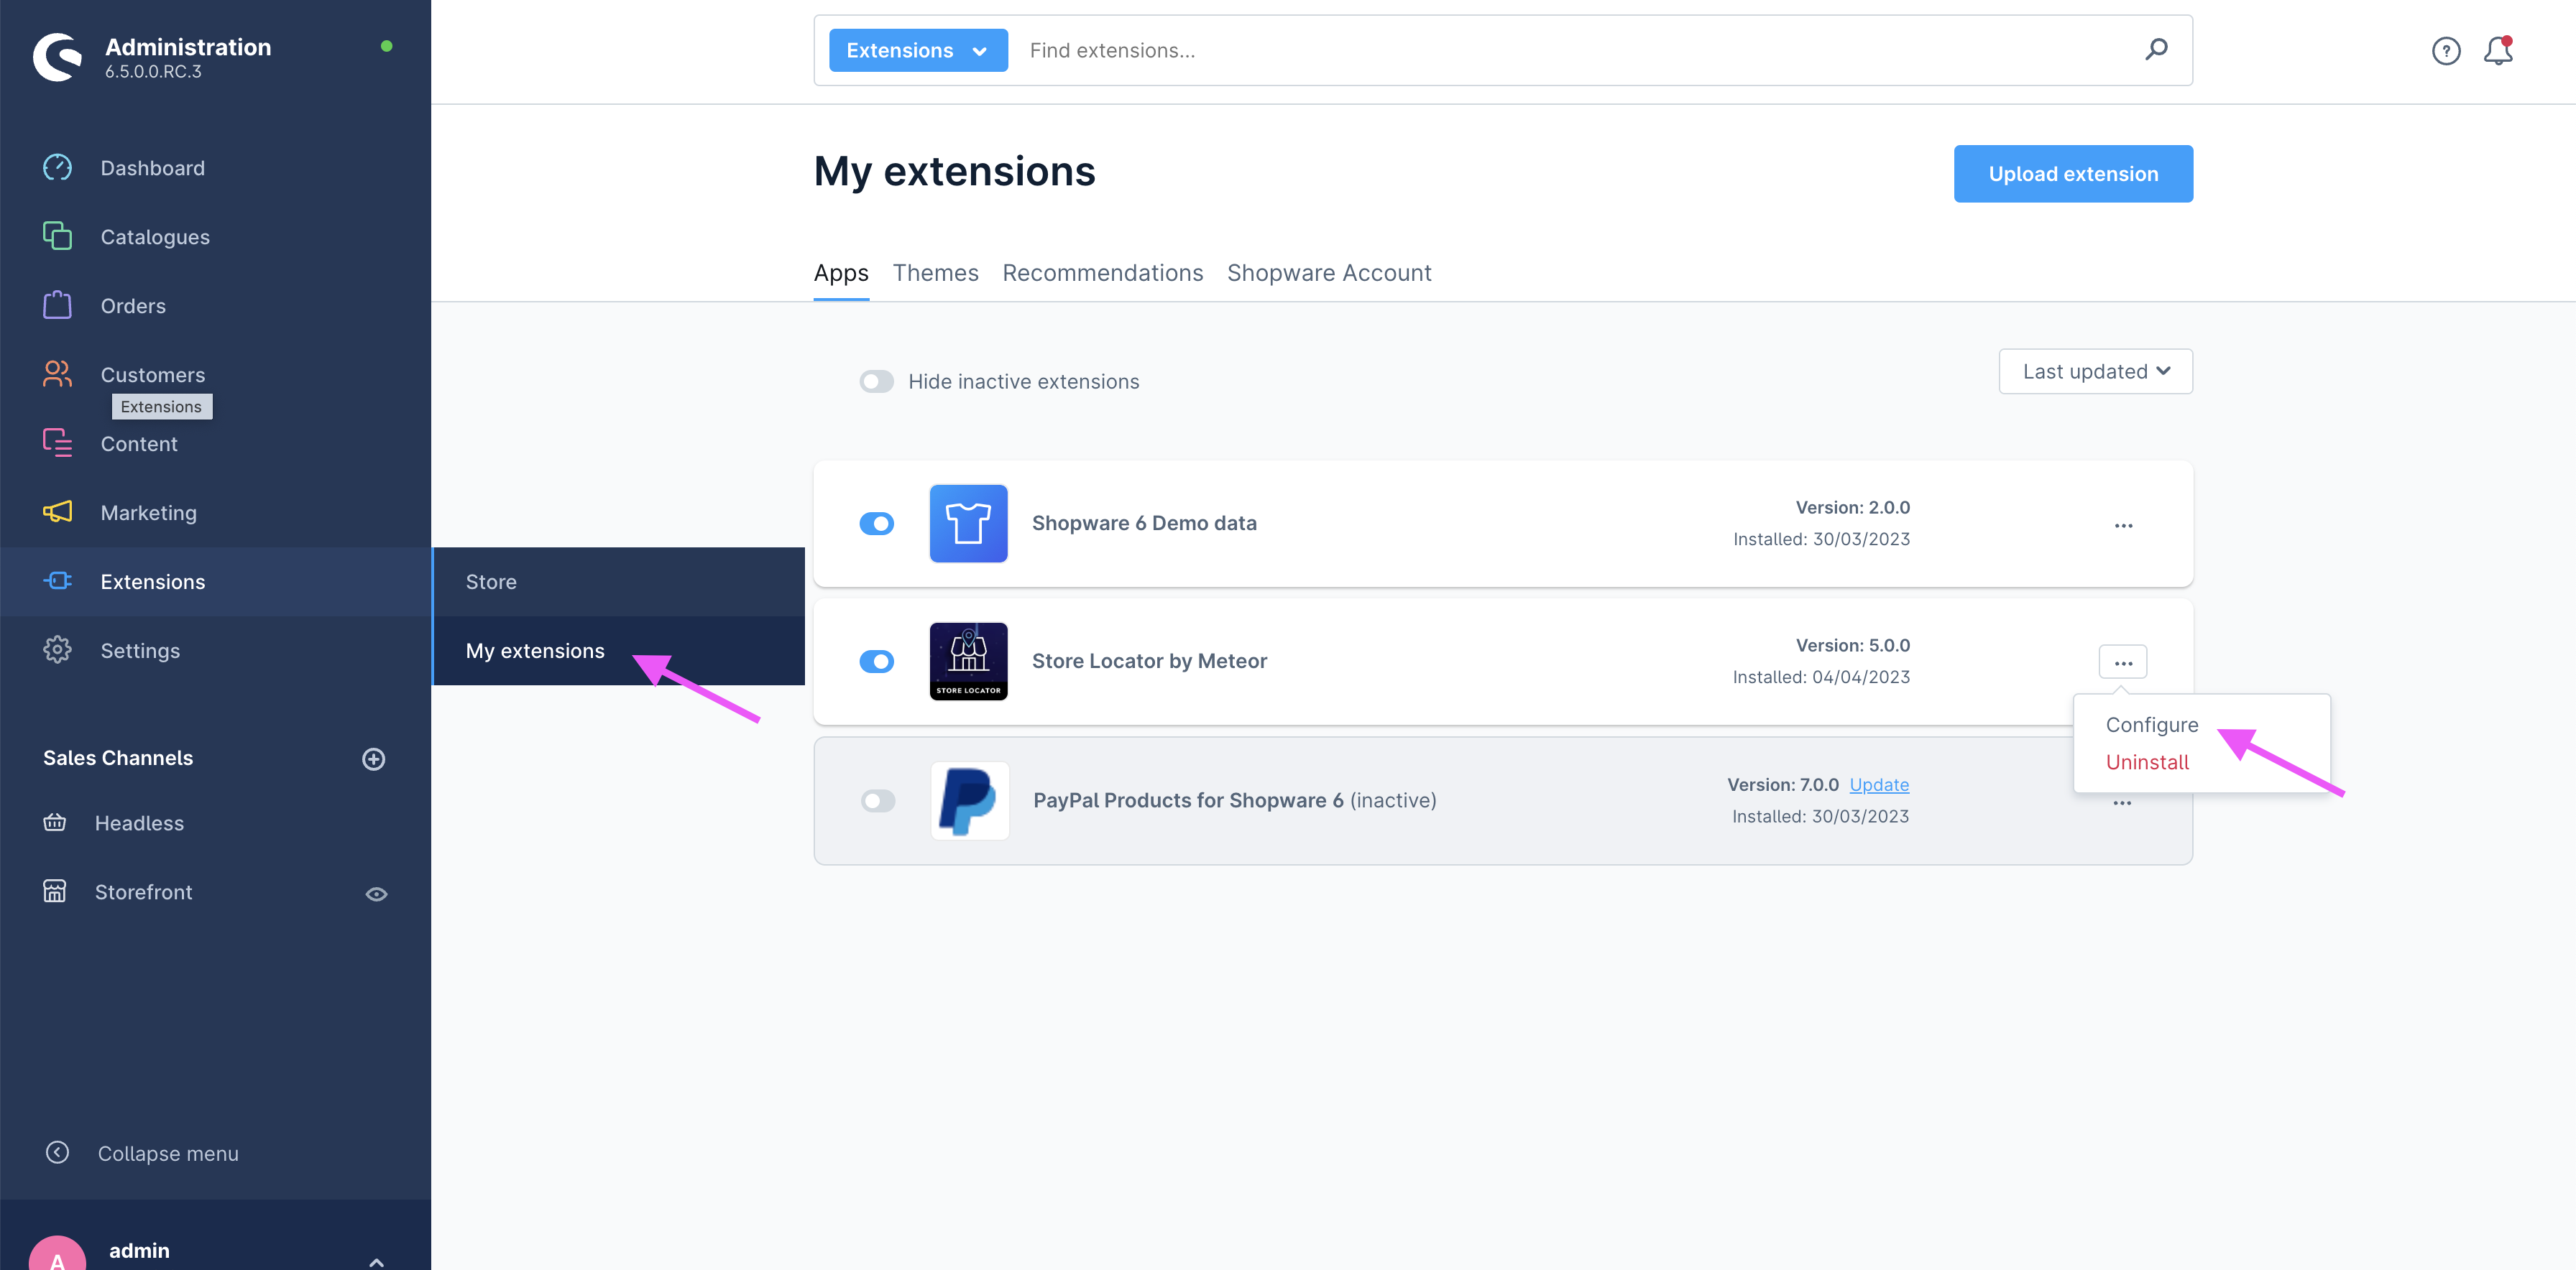2576x1270 pixels.
Task: Click the search magnifier icon
Action: click(2156, 49)
